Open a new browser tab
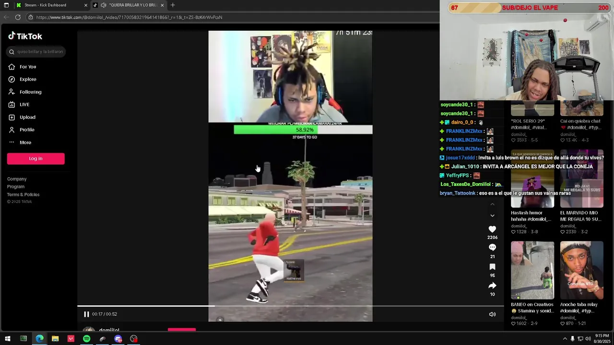Screen dimensions: 614x345 tap(173, 5)
